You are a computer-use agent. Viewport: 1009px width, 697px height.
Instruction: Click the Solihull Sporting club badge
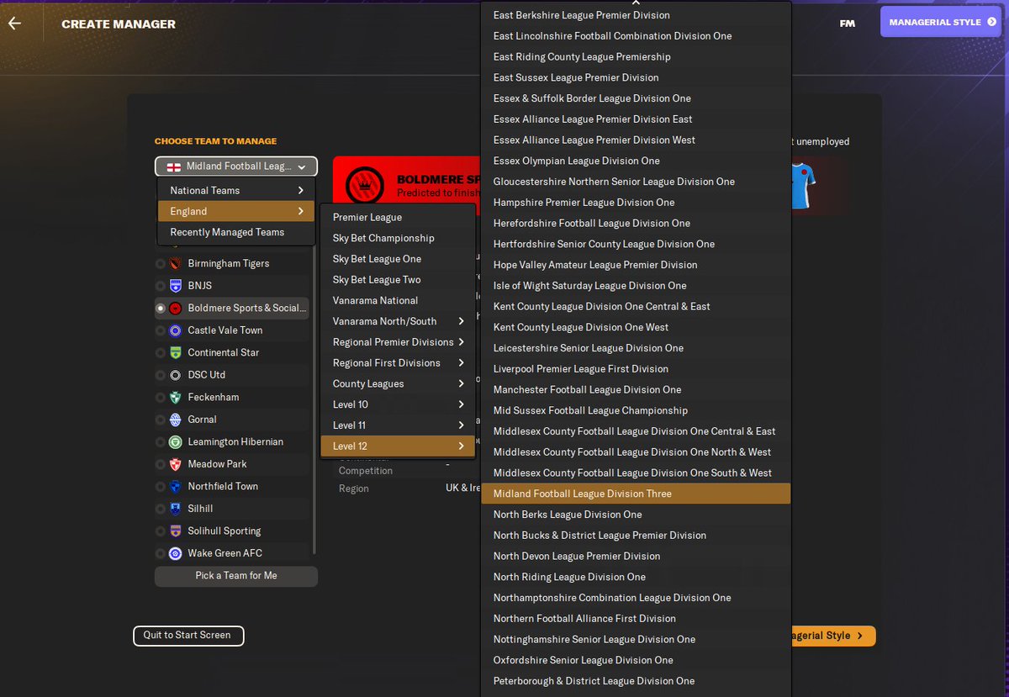point(175,531)
